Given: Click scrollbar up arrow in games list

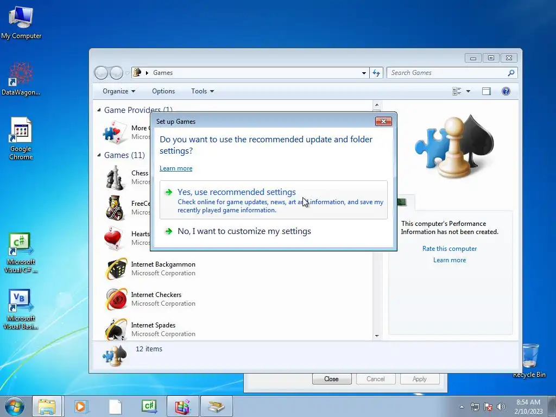Looking at the screenshot, I should [x=377, y=105].
